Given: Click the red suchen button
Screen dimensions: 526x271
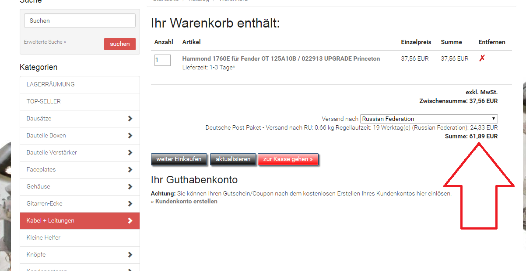Looking at the screenshot, I should [120, 44].
